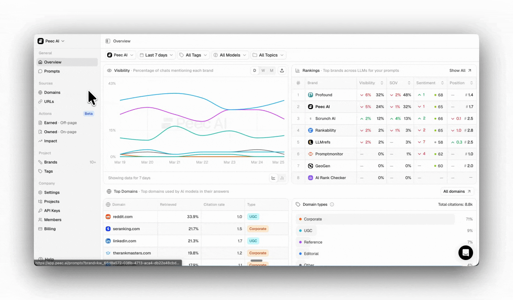Click the UGC tag for linkedin.com

(253, 241)
